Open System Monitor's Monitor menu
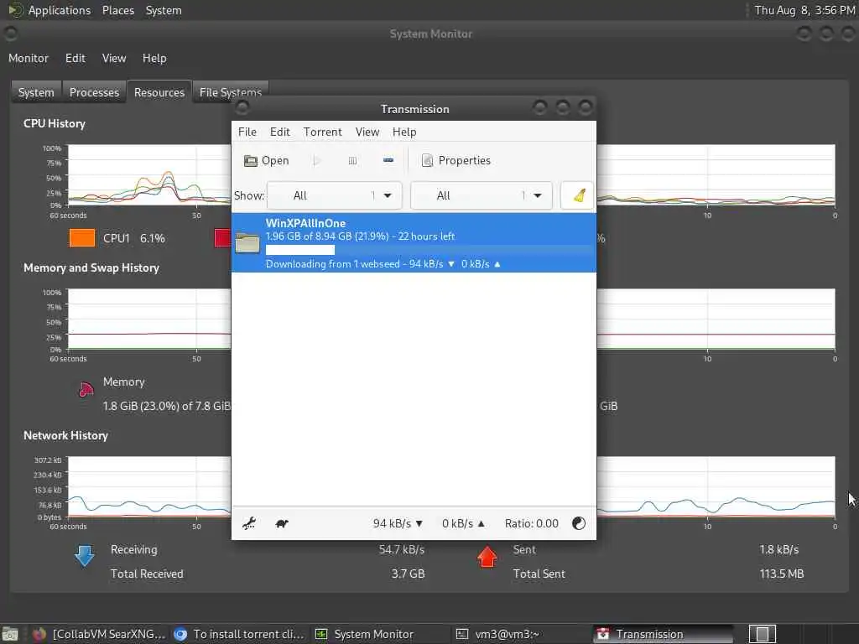859x644 pixels. coord(29,58)
